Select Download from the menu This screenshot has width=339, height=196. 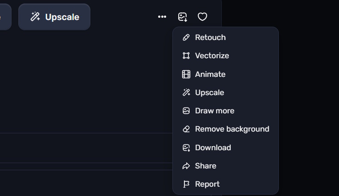click(x=225, y=148)
